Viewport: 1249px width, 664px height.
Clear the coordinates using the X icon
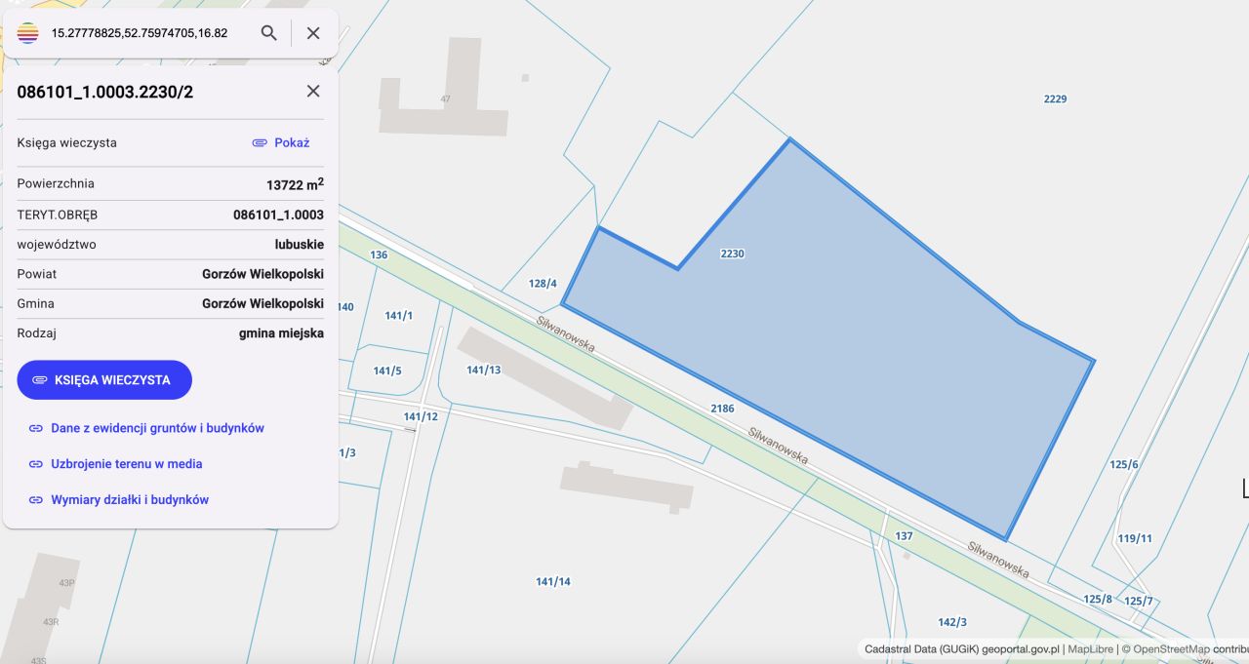(x=312, y=32)
